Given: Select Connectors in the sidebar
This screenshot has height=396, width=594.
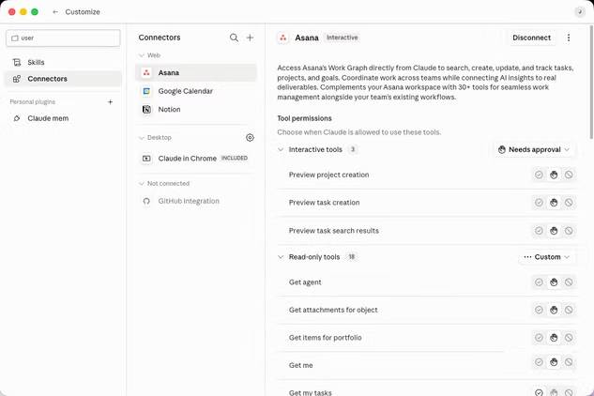Looking at the screenshot, I should pos(63,79).
